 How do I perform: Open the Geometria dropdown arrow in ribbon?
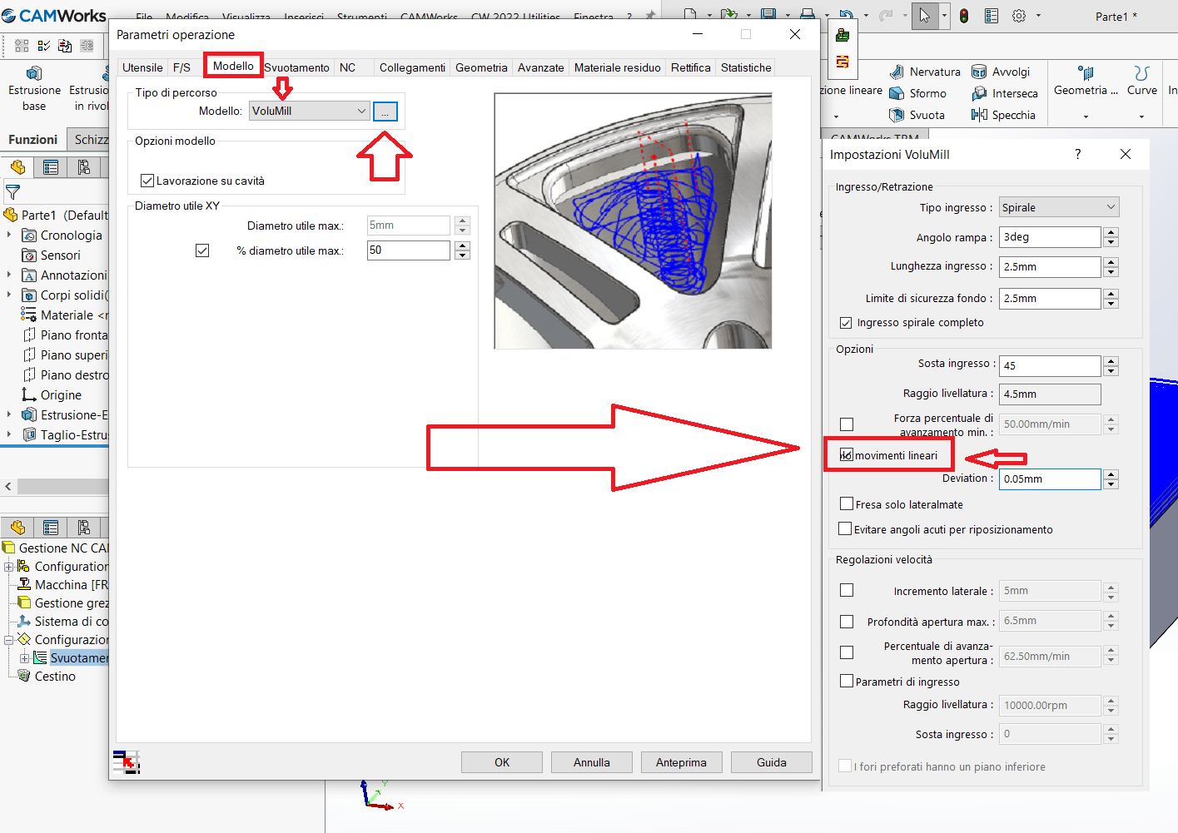(x=1086, y=117)
